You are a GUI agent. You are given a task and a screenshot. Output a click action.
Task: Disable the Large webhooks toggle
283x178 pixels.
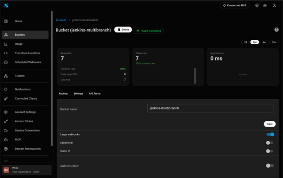pos(270,135)
